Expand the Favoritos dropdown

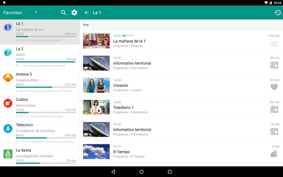point(36,12)
